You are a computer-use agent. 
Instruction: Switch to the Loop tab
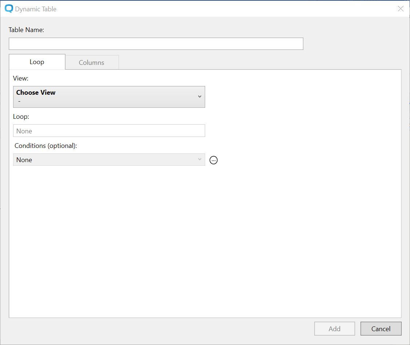point(37,62)
